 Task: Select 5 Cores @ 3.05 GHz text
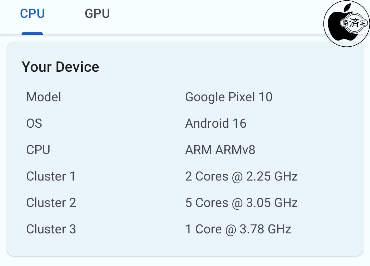pyautogui.click(x=241, y=203)
